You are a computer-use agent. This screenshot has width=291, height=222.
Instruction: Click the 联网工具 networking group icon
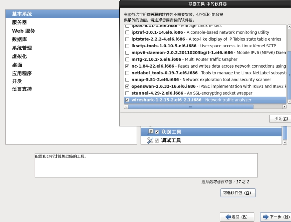[x=151, y=132]
